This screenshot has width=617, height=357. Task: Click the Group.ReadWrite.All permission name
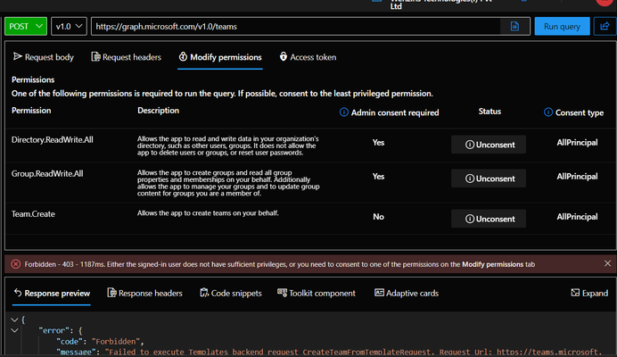(x=47, y=174)
